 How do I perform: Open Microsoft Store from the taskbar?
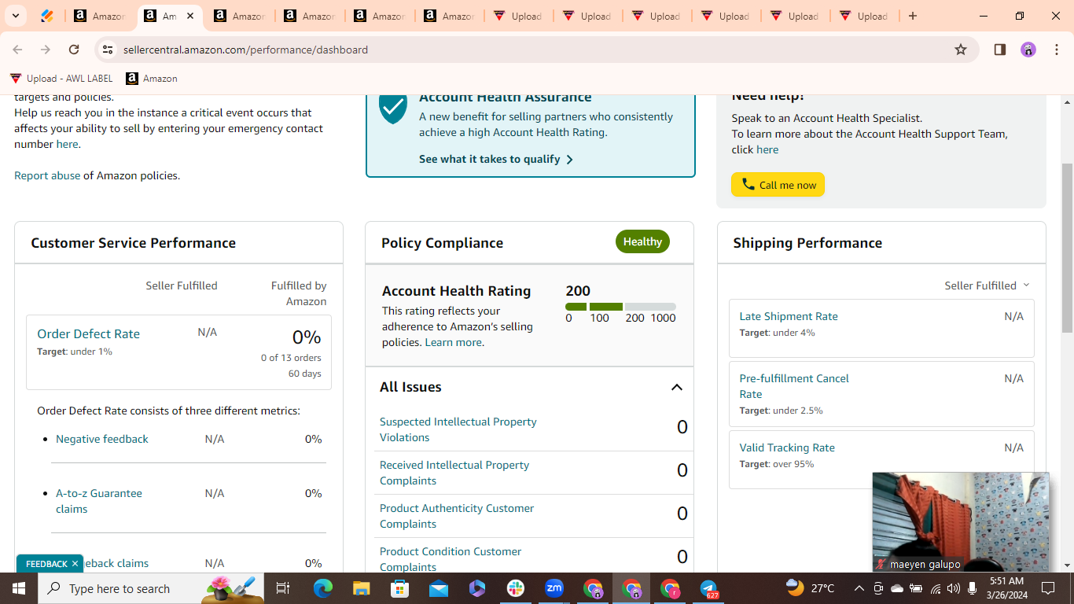click(x=400, y=588)
